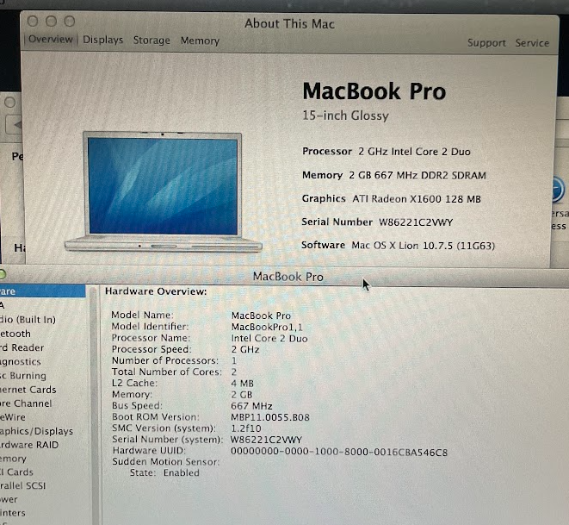Screen dimensions: 569x525
Task: Click the Hardware Overview heading
Action: [156, 291]
